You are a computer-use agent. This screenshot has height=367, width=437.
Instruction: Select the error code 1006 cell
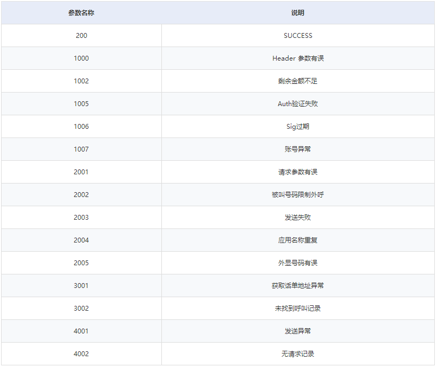click(x=81, y=127)
